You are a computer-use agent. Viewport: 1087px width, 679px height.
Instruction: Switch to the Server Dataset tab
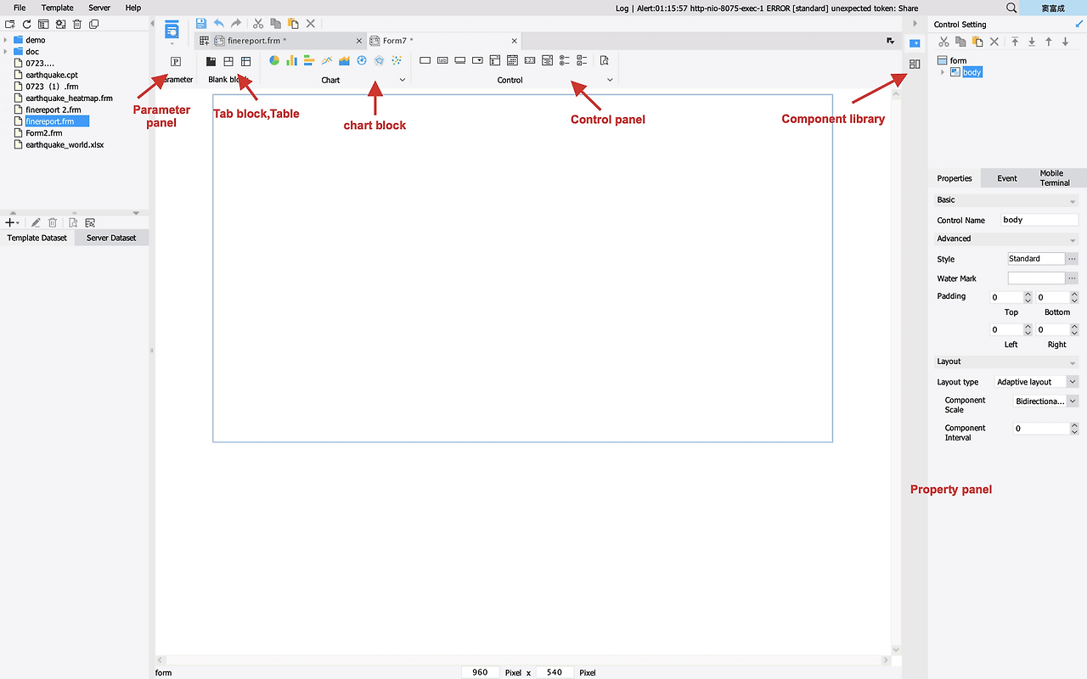111,238
